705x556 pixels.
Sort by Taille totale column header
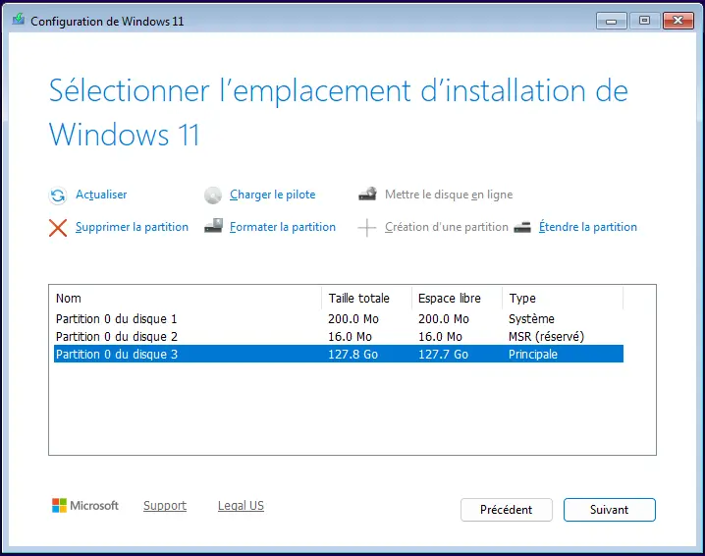[x=366, y=299]
